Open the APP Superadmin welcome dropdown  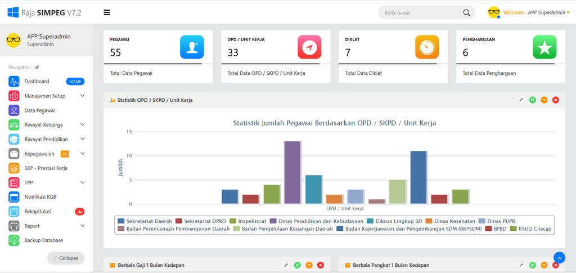[536, 12]
